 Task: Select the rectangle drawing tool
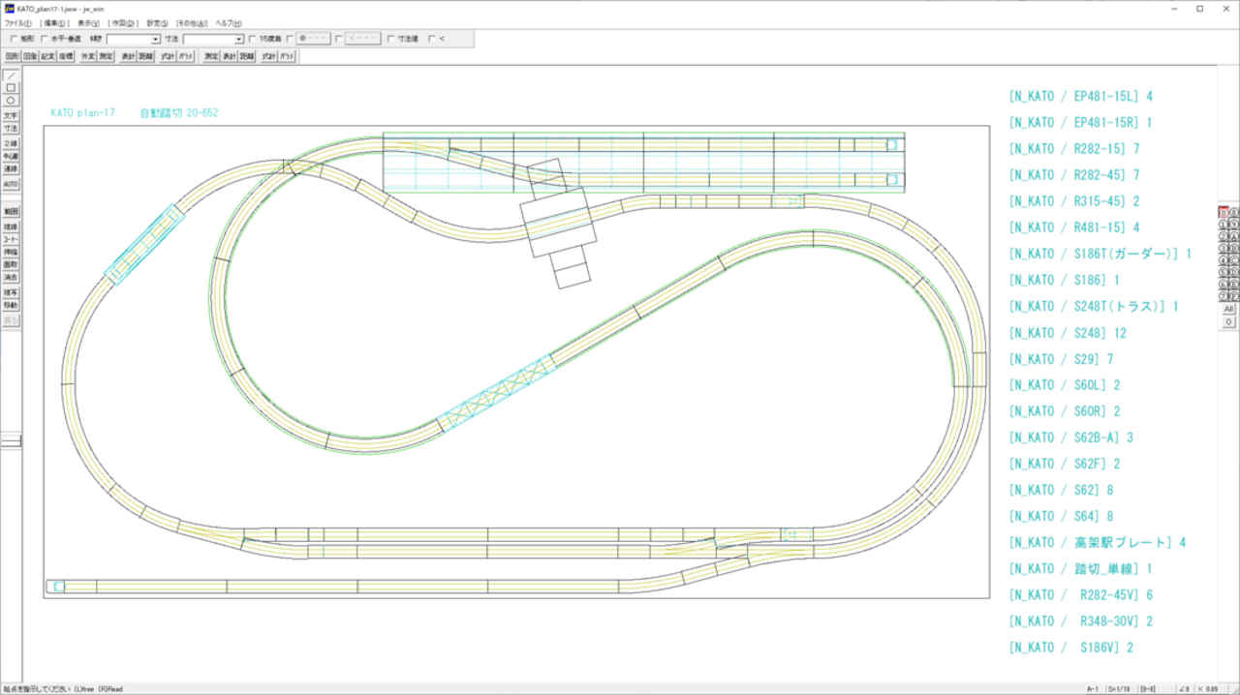point(11,87)
